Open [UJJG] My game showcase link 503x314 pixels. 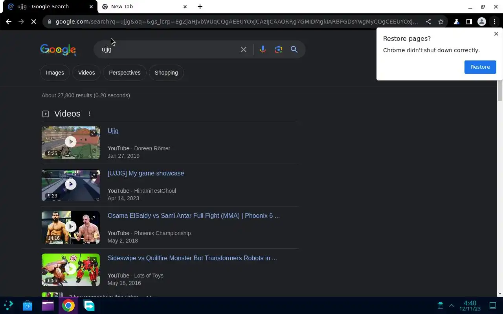coord(146,173)
